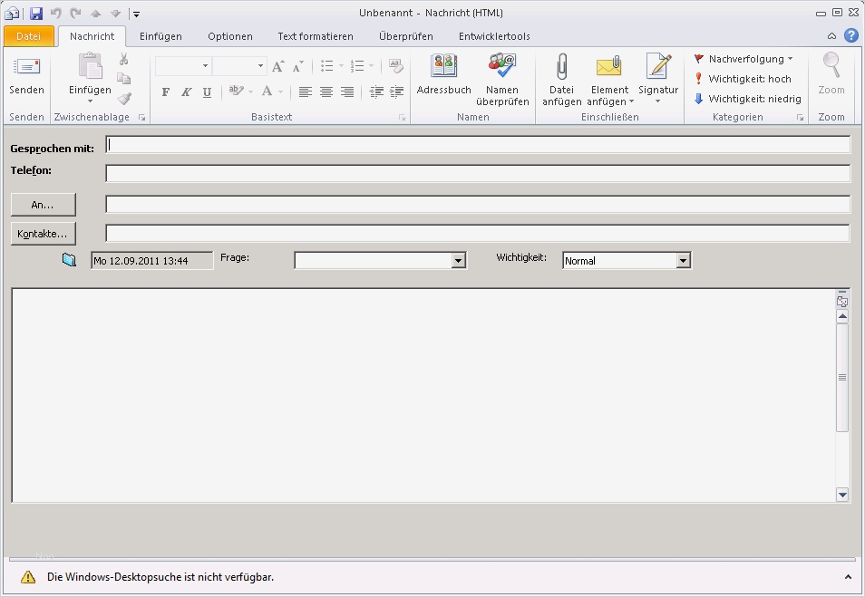Click the Einfügen clipboard paste icon
Viewport: 865px width, 597px height.
pos(90,67)
